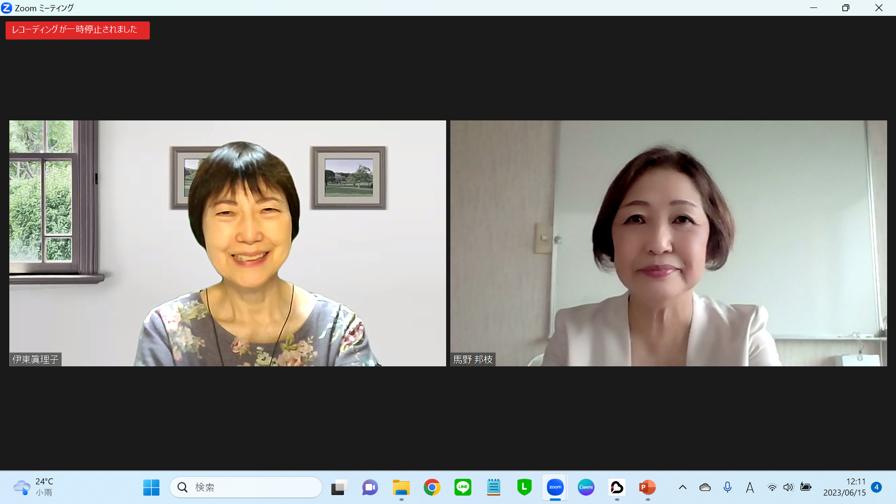Open File Explorer folder icon
The image size is (896, 504).
tap(401, 487)
